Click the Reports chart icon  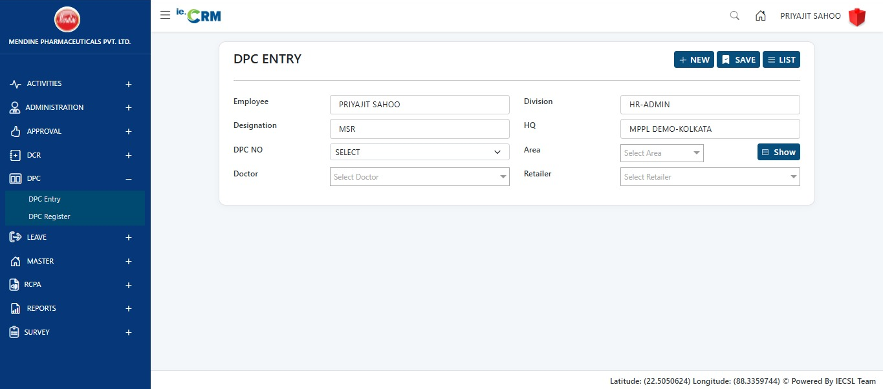[x=16, y=309]
